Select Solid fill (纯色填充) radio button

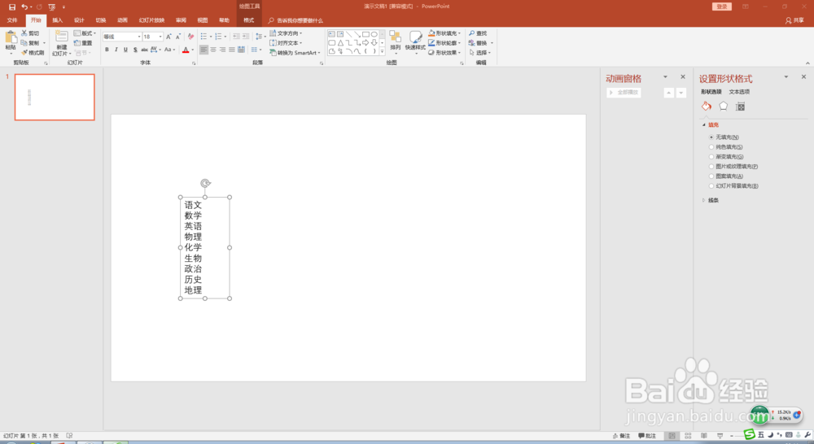click(x=711, y=147)
